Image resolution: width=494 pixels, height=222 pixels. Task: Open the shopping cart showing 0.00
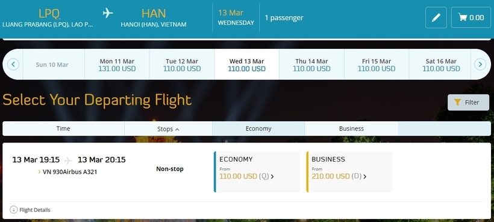[471, 17]
